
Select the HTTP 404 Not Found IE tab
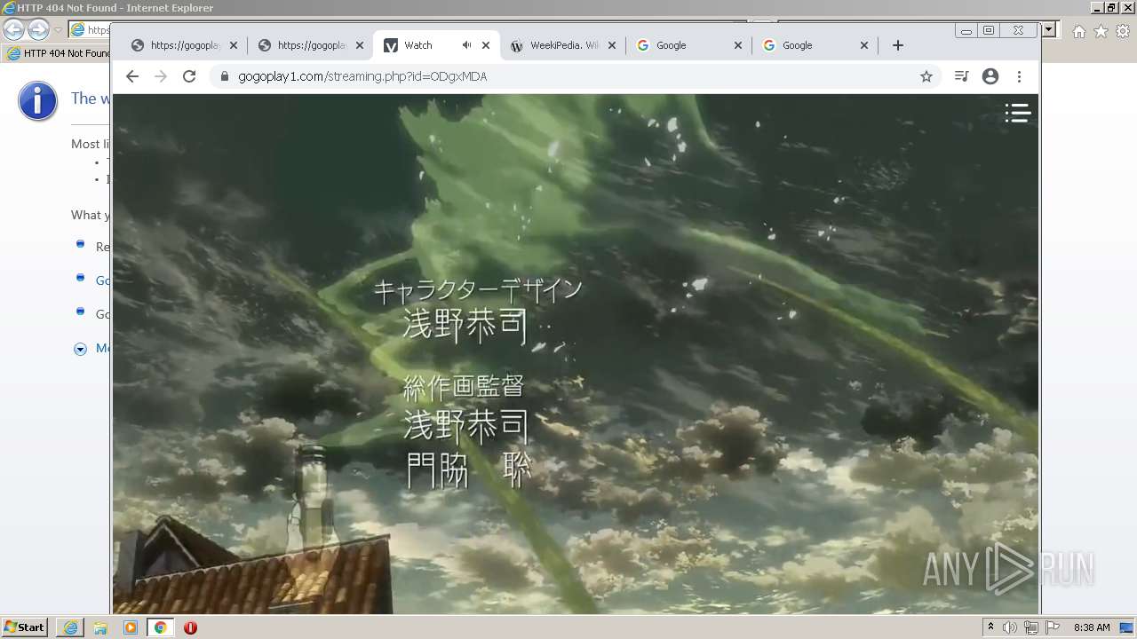pos(58,53)
